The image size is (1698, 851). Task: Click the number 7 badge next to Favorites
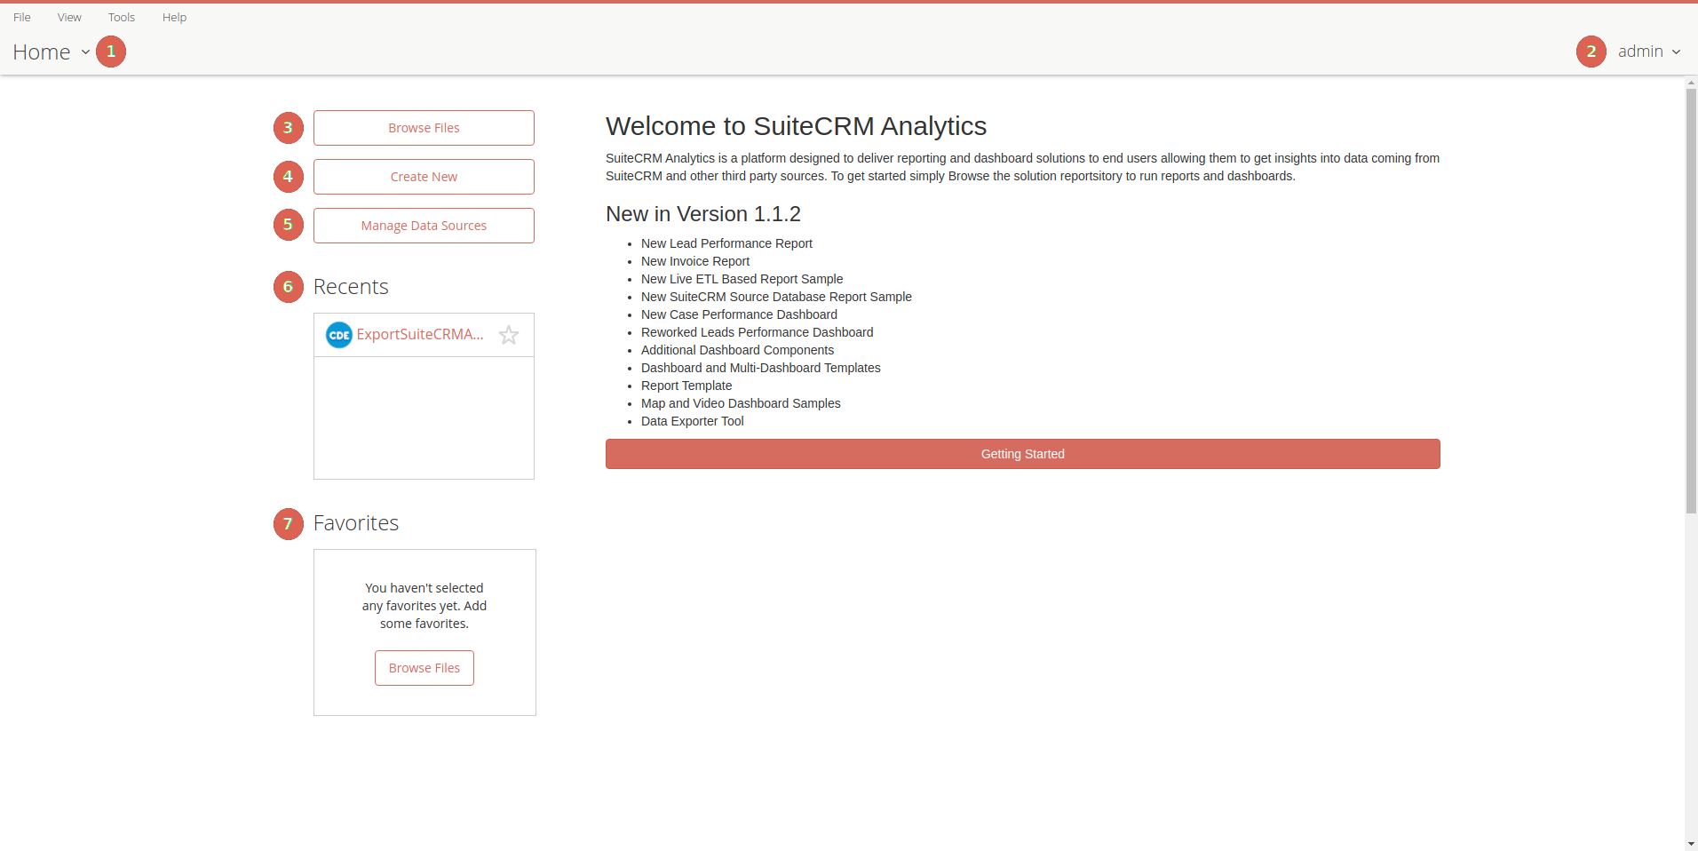[288, 524]
